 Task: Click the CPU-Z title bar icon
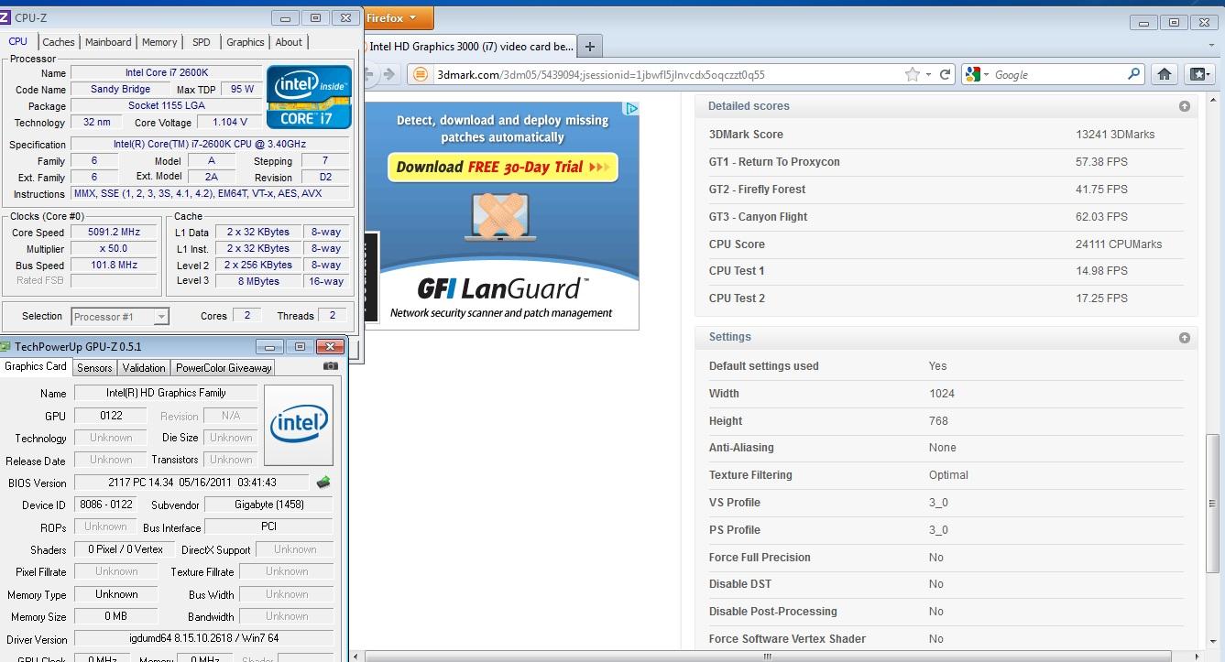click(x=5, y=16)
